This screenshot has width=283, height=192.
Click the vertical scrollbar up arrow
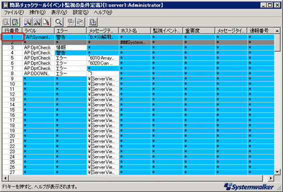(277, 31)
